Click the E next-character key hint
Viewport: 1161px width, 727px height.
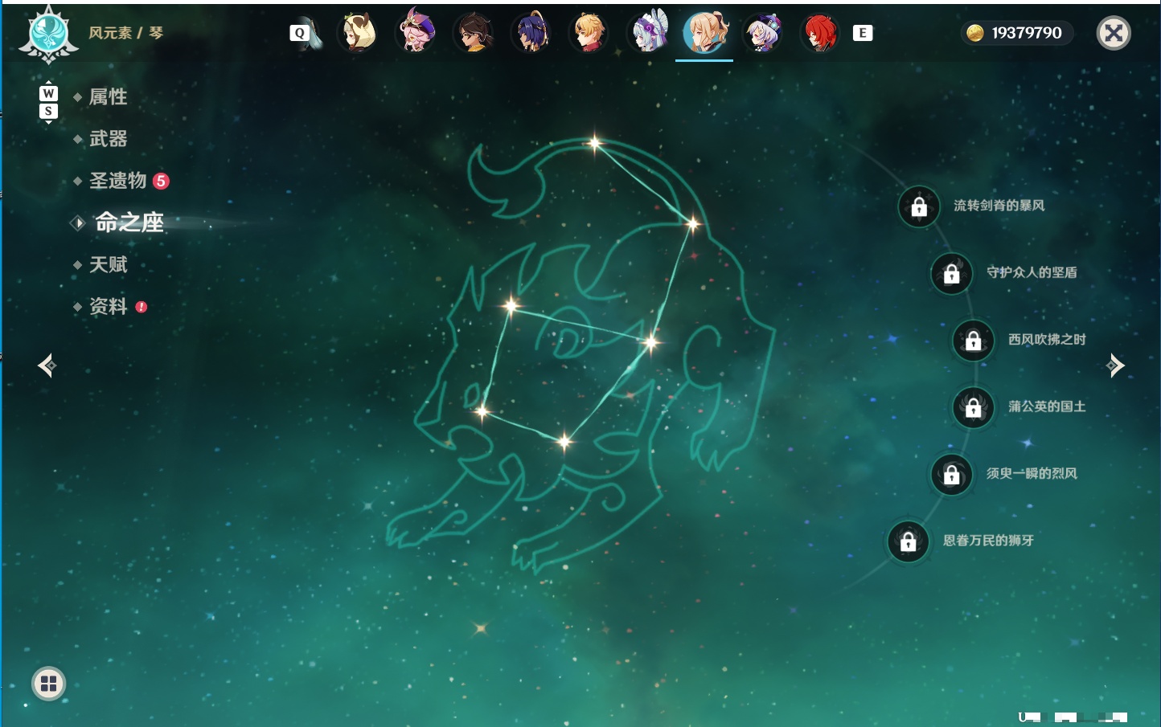[863, 33]
